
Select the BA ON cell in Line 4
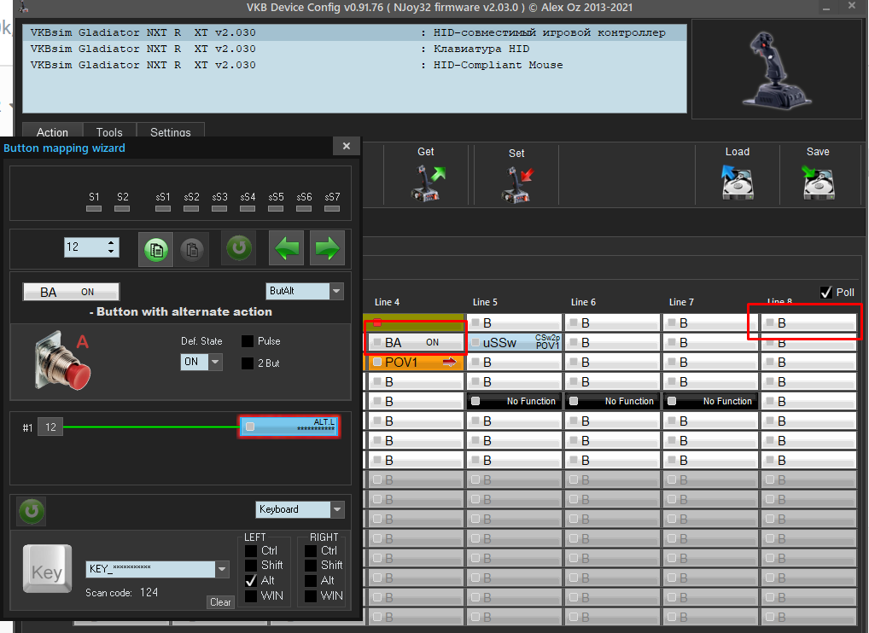point(416,343)
